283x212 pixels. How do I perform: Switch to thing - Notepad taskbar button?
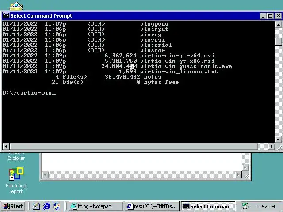tap(96, 206)
